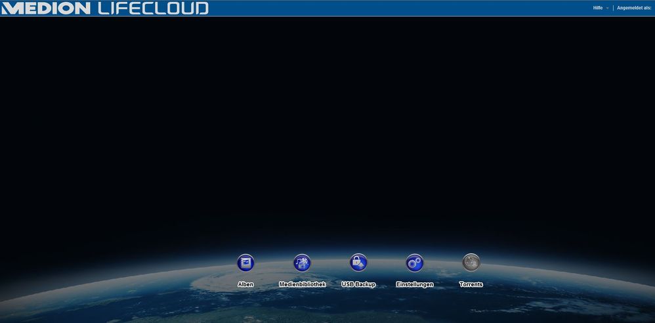Open the Einstellungen gears icon

[x=415, y=263]
